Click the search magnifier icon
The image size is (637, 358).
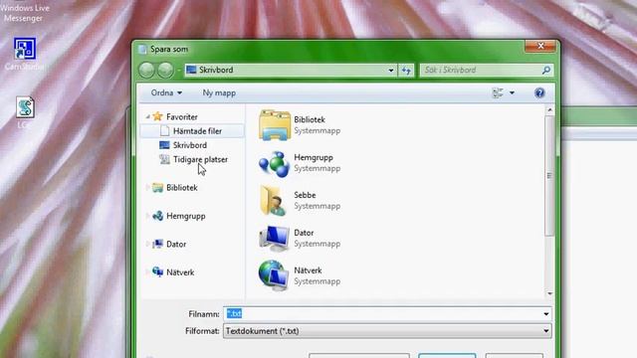(546, 70)
